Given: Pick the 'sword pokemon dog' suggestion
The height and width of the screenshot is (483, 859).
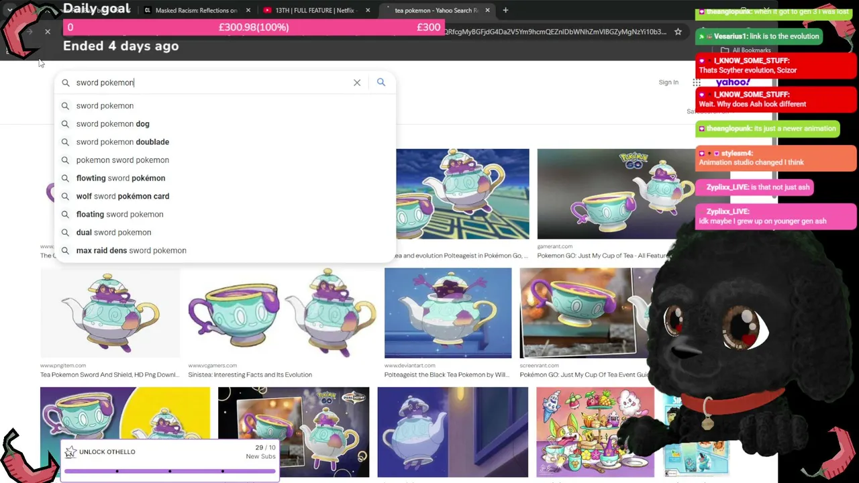Looking at the screenshot, I should click(x=225, y=123).
